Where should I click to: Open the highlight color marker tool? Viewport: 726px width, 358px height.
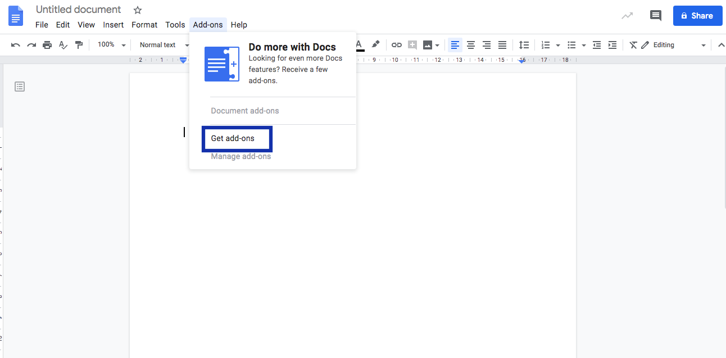[x=376, y=44]
